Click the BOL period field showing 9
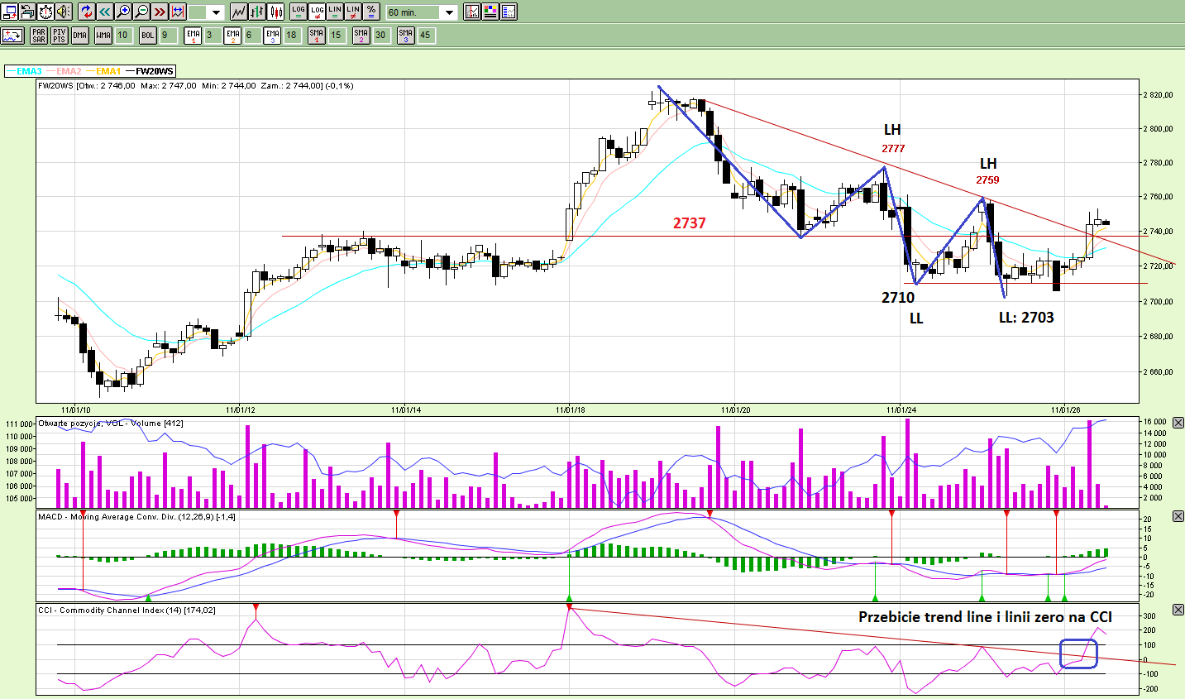The height and width of the screenshot is (699, 1185). tap(168, 35)
